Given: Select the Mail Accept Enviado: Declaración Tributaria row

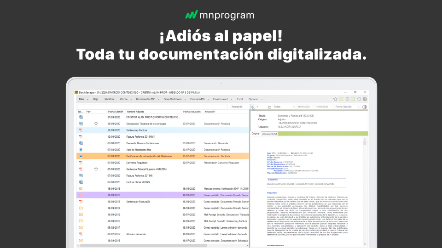Looking at the screenshot, I should click(x=163, y=214).
